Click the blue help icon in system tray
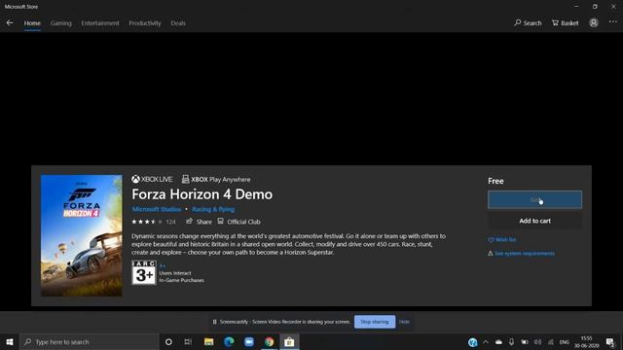The width and height of the screenshot is (623, 350). [x=472, y=342]
